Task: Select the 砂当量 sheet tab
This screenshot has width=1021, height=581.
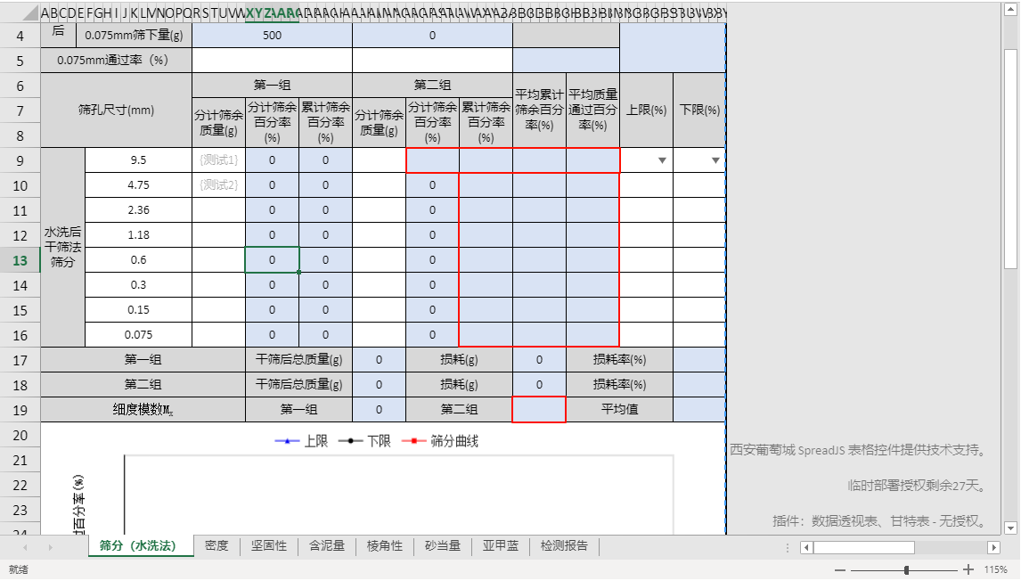Action: (x=441, y=546)
